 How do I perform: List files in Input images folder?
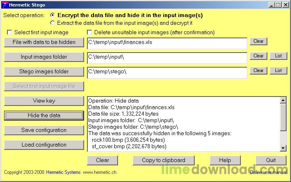click(278, 56)
